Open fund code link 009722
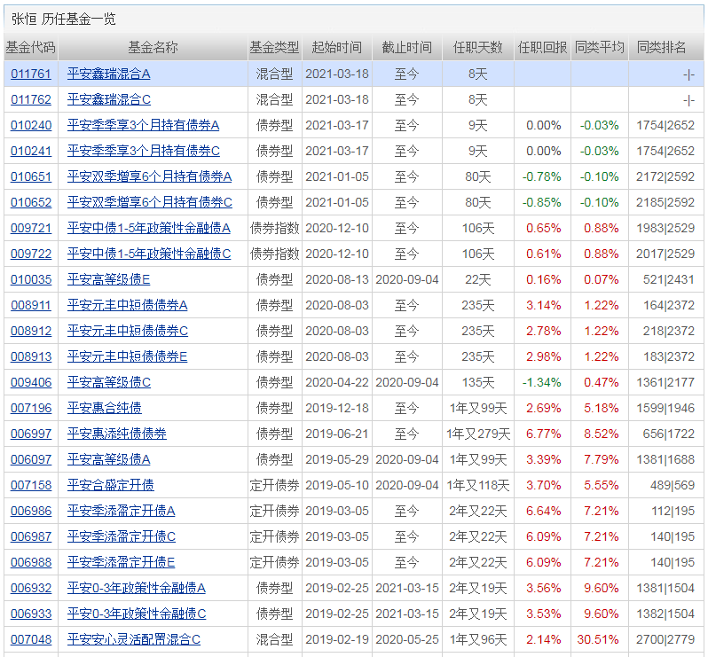The image size is (708, 657). [31, 254]
